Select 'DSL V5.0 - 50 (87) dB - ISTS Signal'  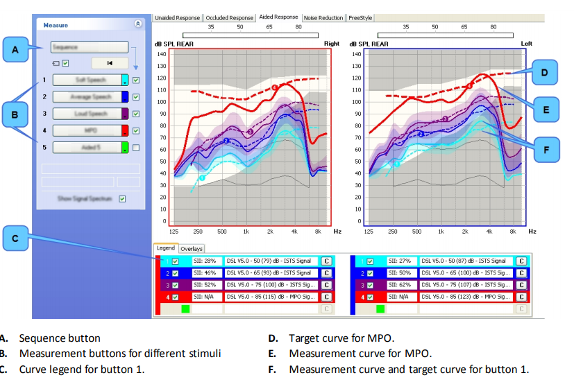click(466, 261)
